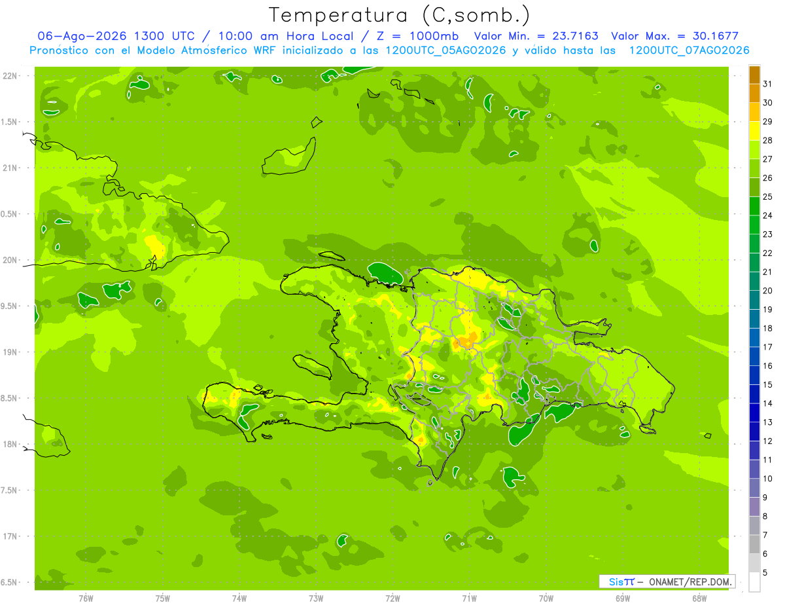Click the '19' value on the color scale
The height and width of the screenshot is (607, 785).
click(767, 309)
